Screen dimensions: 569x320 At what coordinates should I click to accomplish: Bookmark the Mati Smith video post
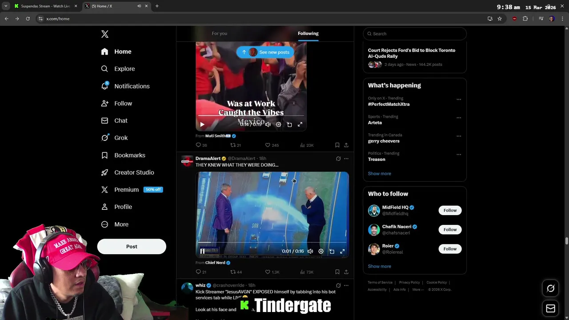coord(337,145)
